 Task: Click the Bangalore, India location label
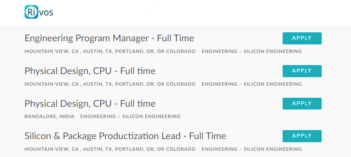(x=50, y=116)
